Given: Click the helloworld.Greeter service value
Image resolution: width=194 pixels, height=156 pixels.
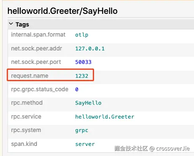Looking at the screenshot, I should pos(105,117).
